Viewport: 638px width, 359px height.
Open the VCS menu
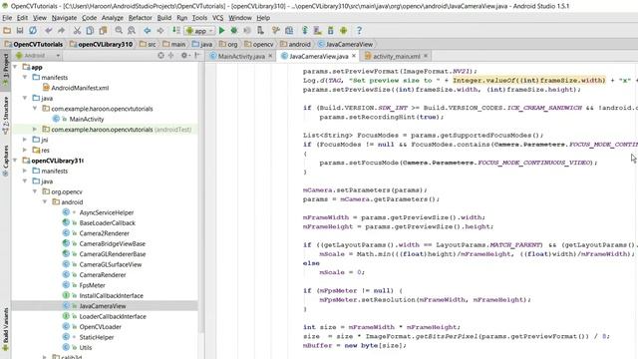pos(217,18)
